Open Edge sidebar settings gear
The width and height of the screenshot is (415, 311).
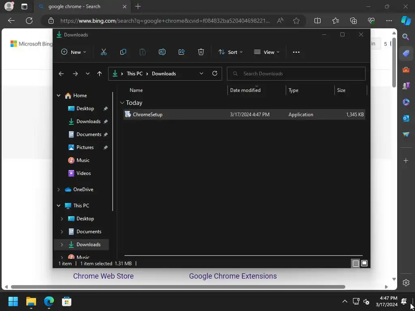tap(406, 282)
